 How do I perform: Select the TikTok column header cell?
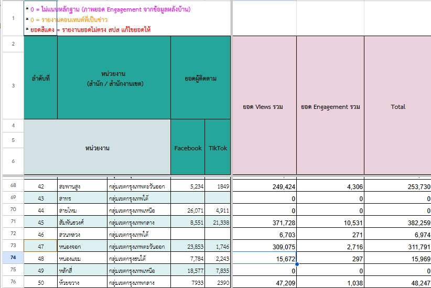218,148
